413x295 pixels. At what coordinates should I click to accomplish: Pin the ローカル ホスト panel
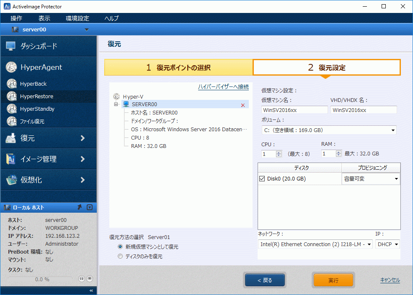[80, 207]
